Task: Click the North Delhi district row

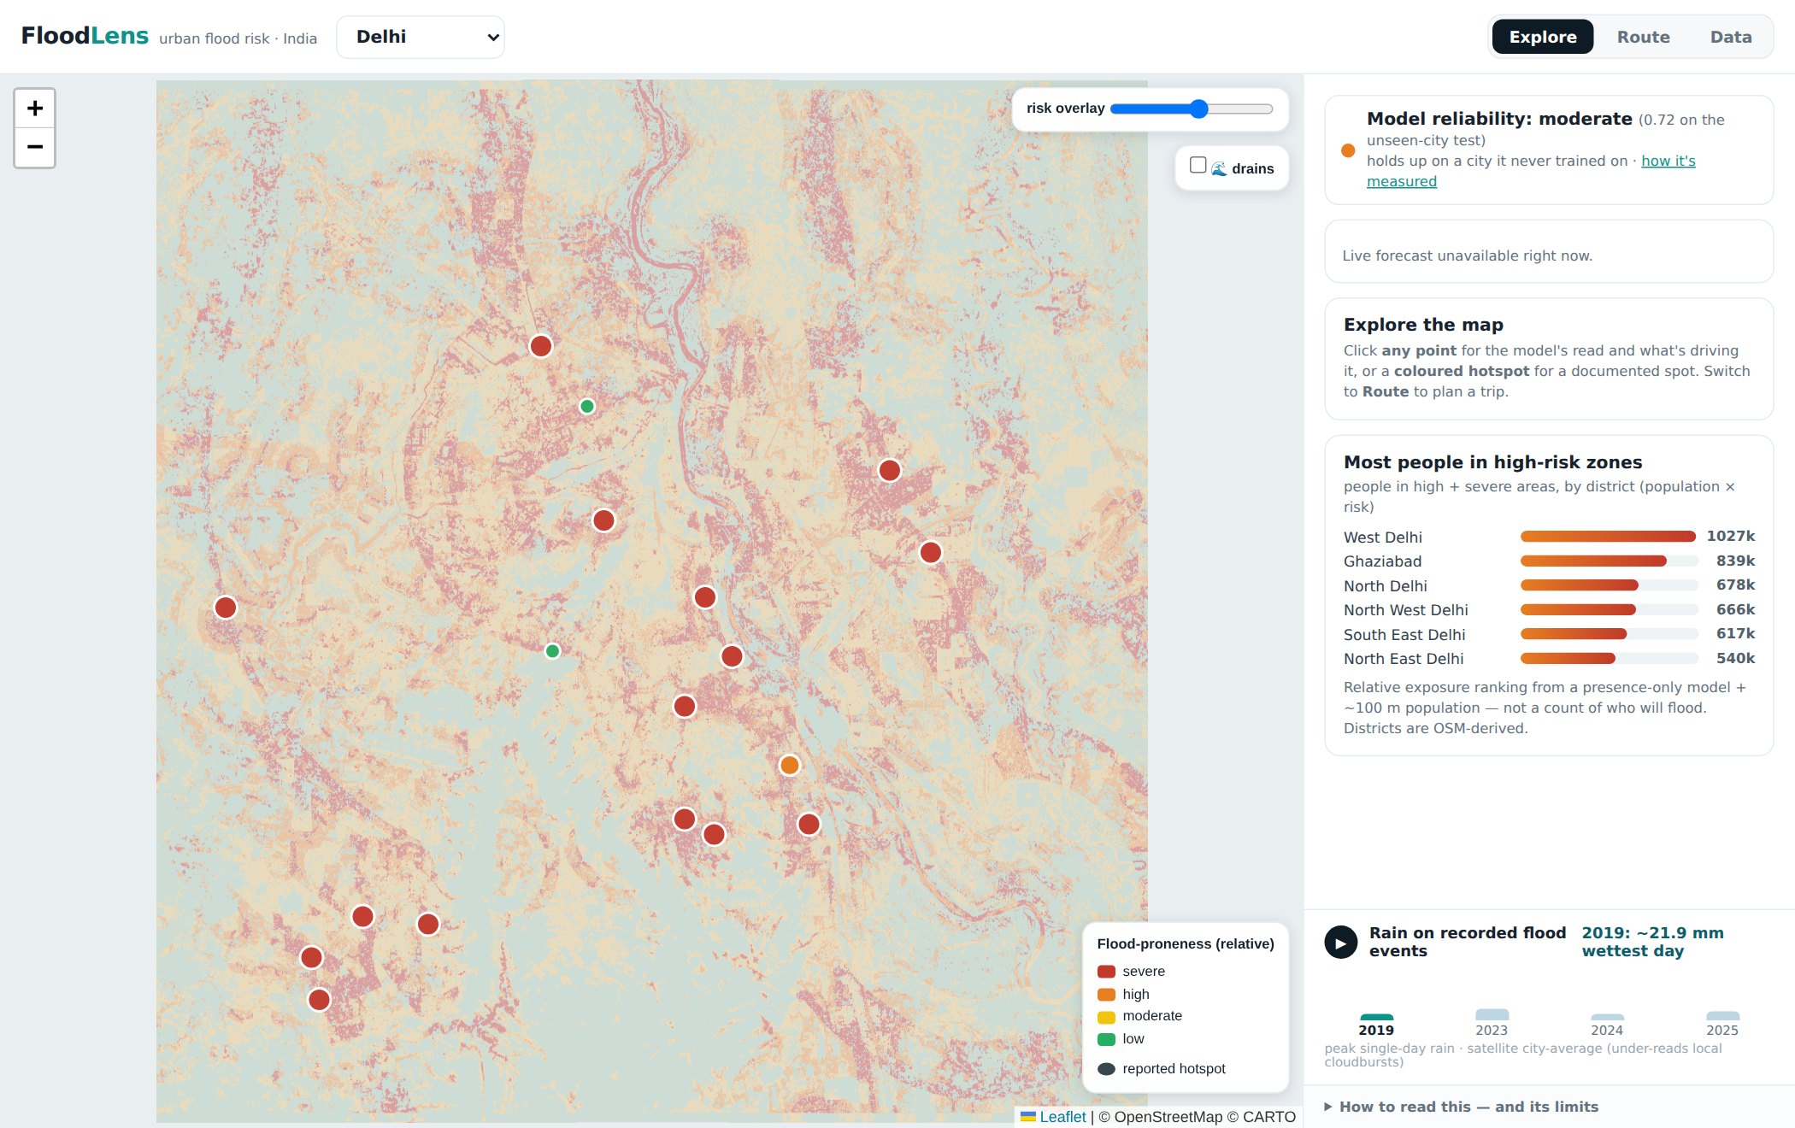Action: (x=1549, y=585)
